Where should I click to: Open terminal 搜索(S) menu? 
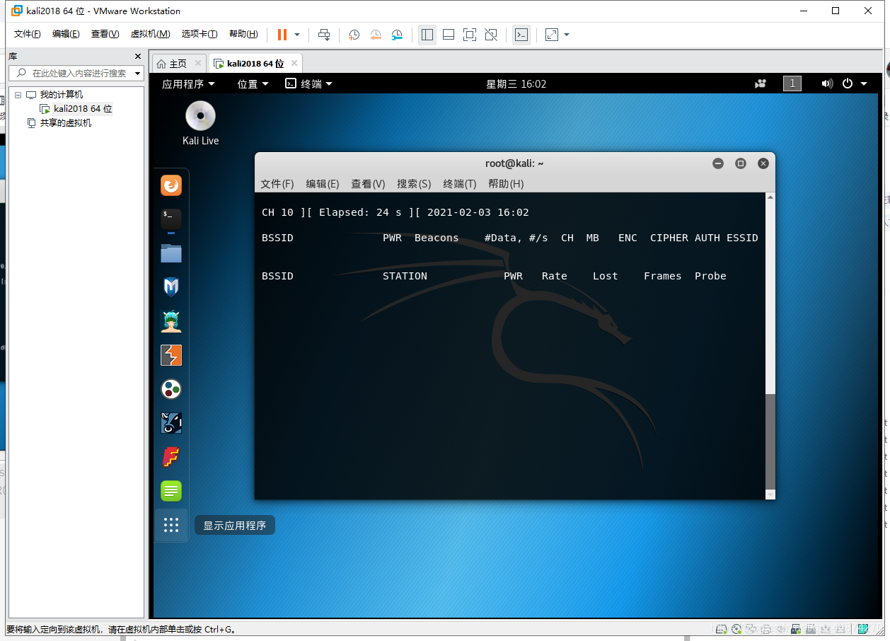coord(414,184)
